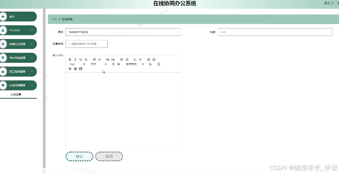Start a numbered ordered list
The width and height of the screenshot is (339, 174).
[122, 59]
